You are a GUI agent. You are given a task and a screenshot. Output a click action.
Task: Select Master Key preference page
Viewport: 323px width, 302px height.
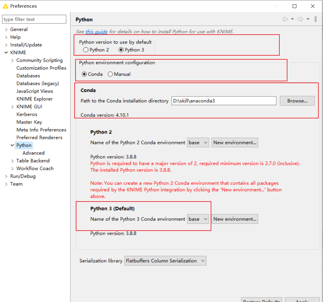tap(29, 122)
